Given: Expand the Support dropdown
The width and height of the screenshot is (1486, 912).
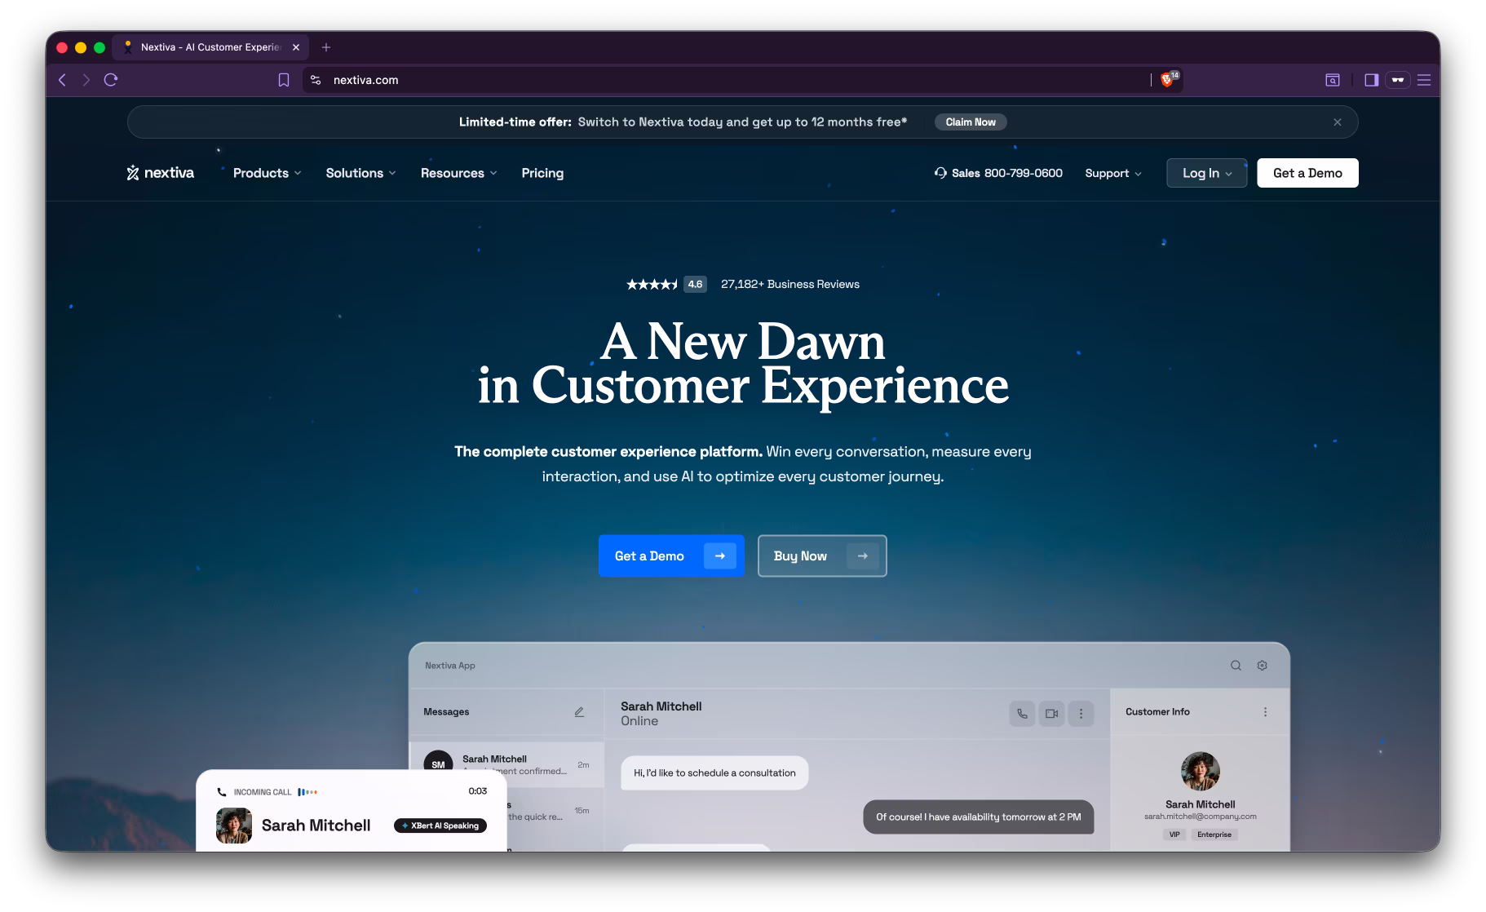Looking at the screenshot, I should pos(1113,173).
